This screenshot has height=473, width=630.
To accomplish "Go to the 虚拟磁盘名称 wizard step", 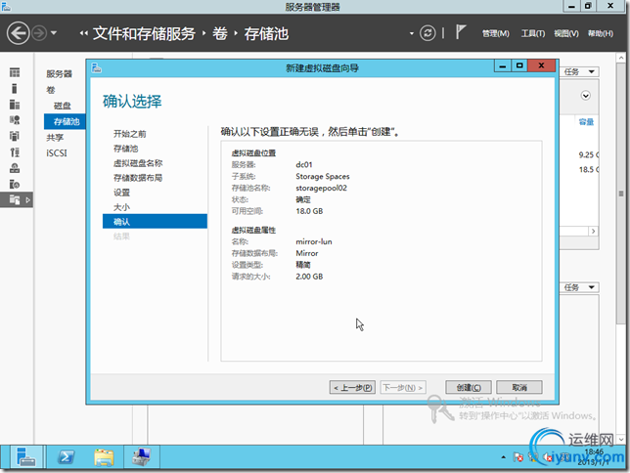I will [x=138, y=163].
